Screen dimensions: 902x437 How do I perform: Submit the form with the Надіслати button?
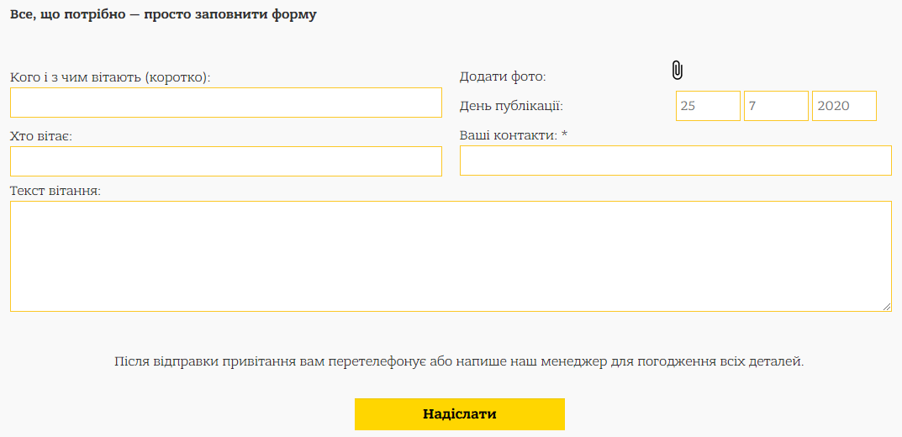tap(460, 414)
